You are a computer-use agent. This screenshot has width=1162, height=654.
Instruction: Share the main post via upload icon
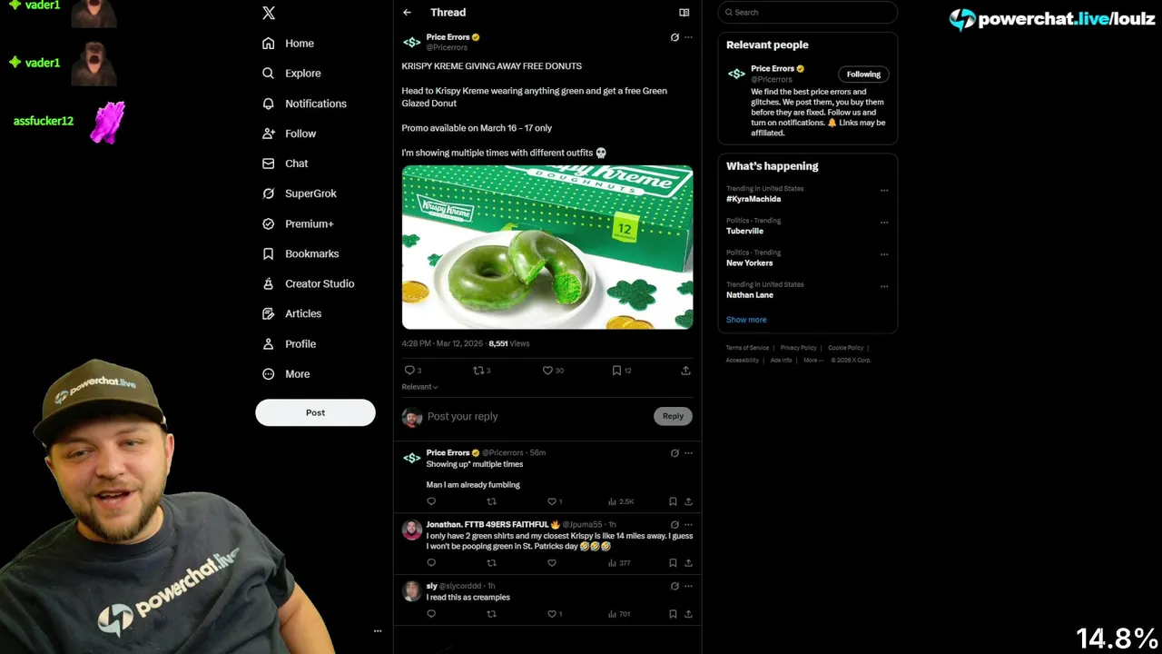685,371
